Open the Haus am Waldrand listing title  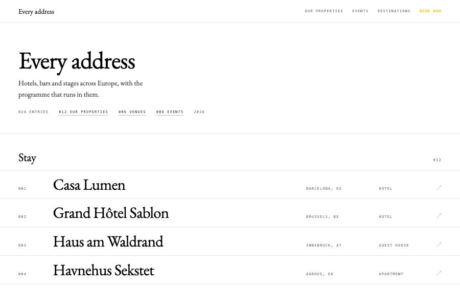[x=108, y=241]
